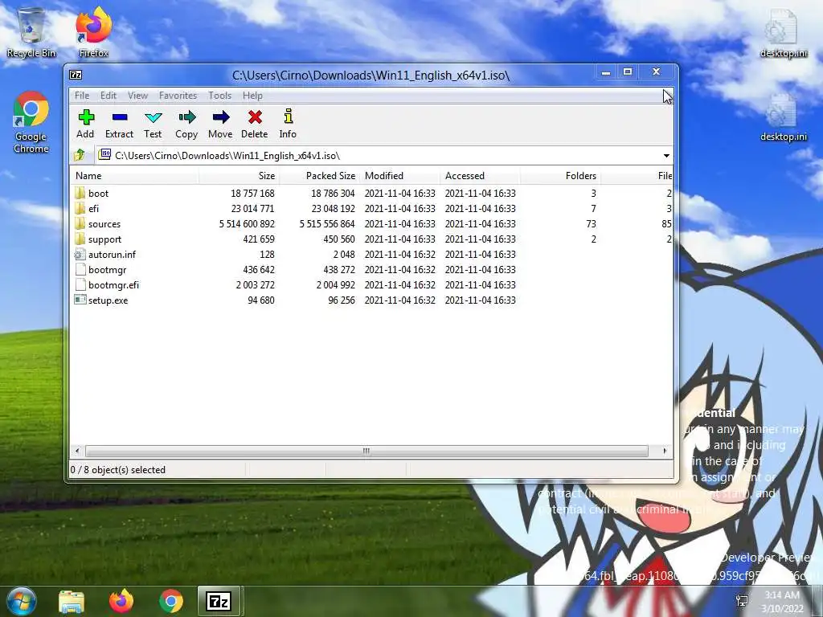Image resolution: width=823 pixels, height=617 pixels.
Task: Open the Edit menu
Action: pos(109,96)
